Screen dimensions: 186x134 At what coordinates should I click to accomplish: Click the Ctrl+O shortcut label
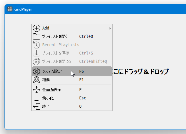pos(86,37)
